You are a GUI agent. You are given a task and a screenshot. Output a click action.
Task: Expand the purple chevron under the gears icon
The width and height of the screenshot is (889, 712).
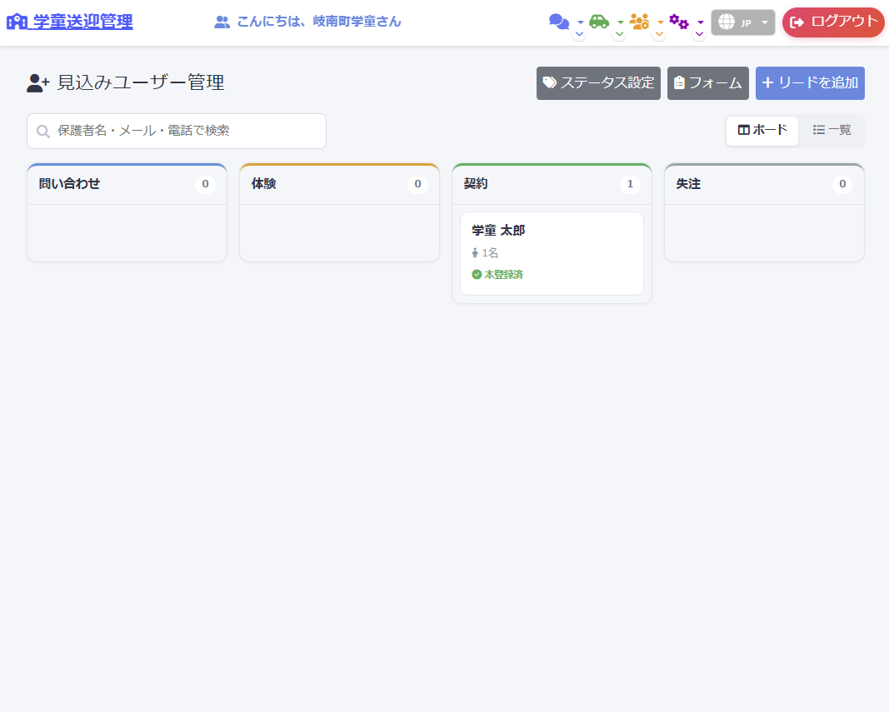pyautogui.click(x=699, y=34)
